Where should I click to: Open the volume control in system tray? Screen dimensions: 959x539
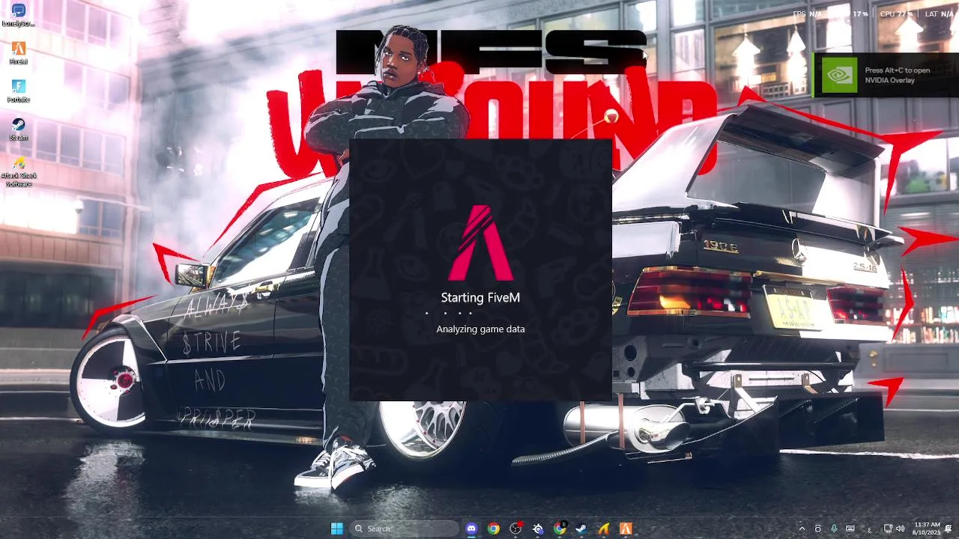pos(899,529)
